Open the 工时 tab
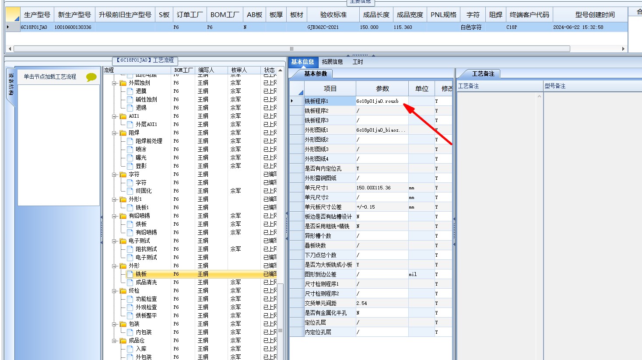Viewport: 642px width, 360px height. (x=358, y=62)
